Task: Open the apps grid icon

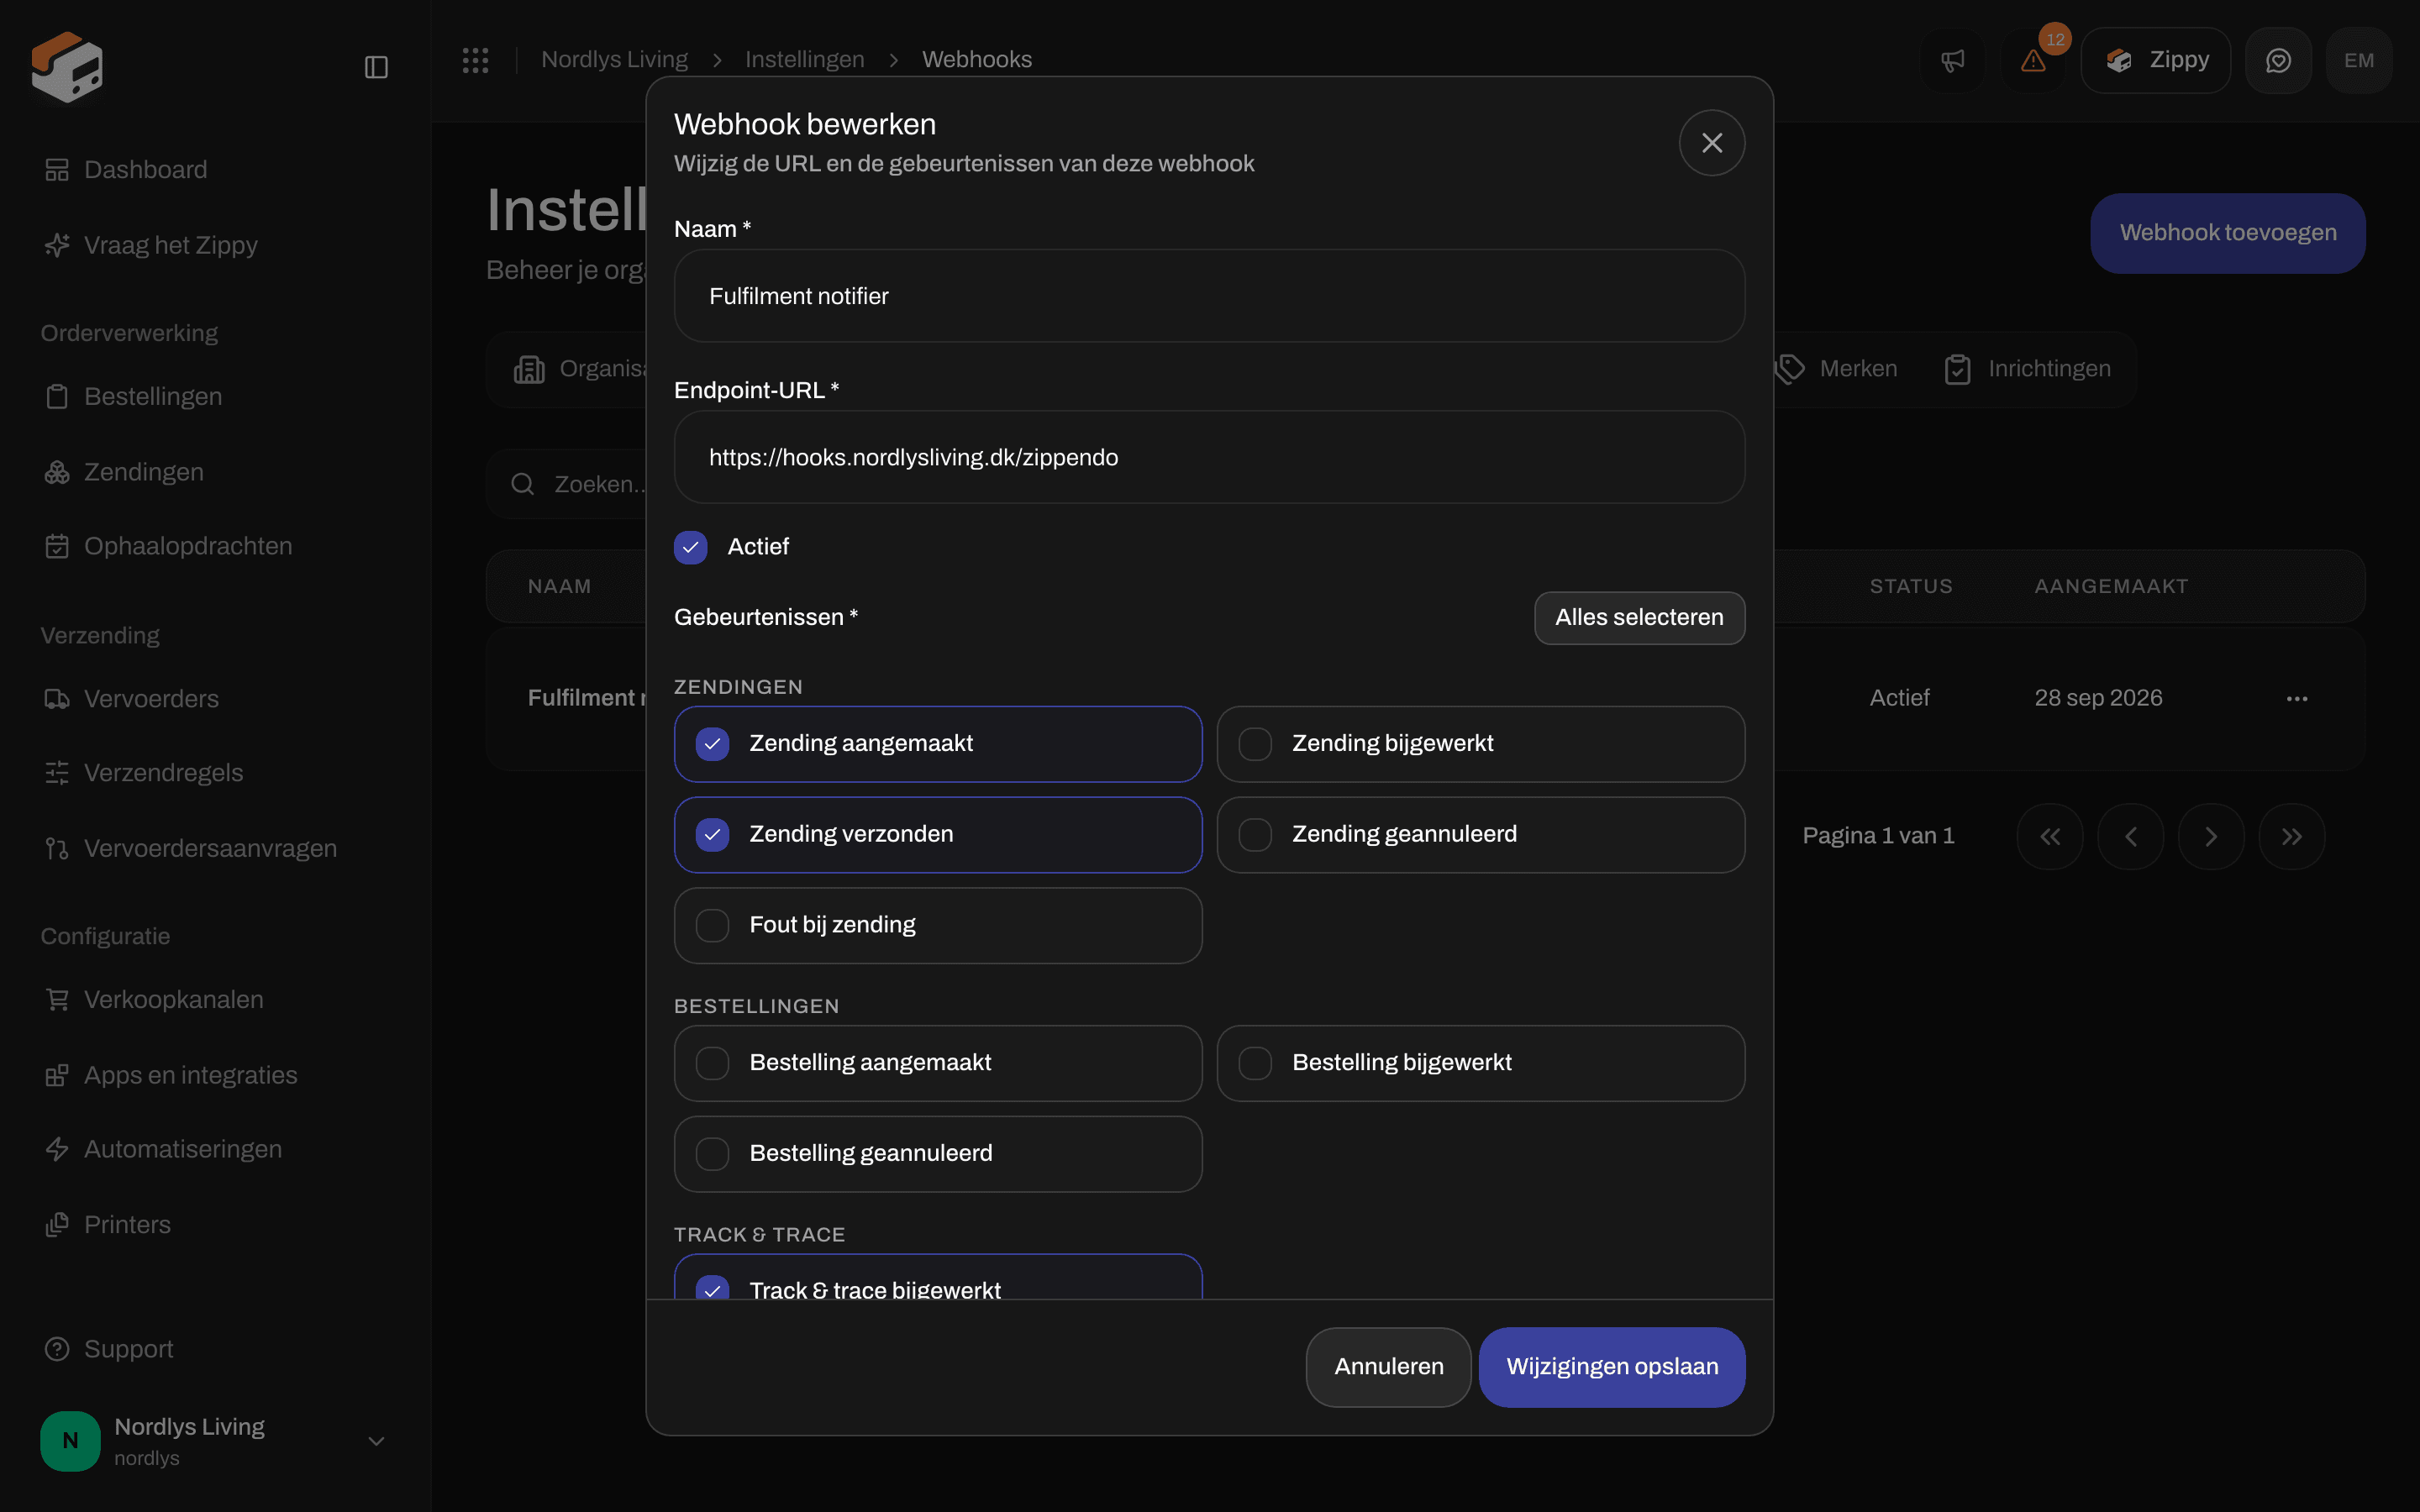Action: point(475,60)
